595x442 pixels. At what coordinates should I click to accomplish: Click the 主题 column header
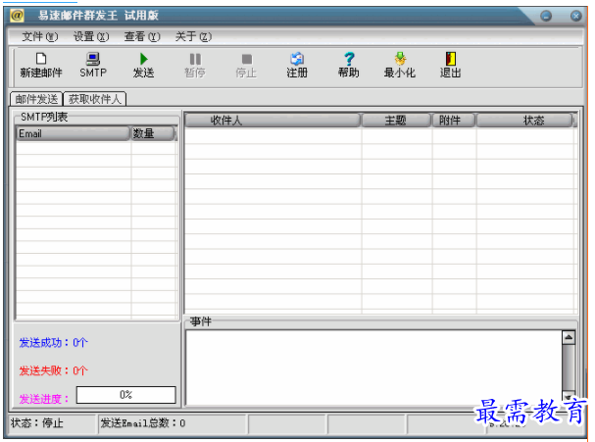tap(396, 121)
